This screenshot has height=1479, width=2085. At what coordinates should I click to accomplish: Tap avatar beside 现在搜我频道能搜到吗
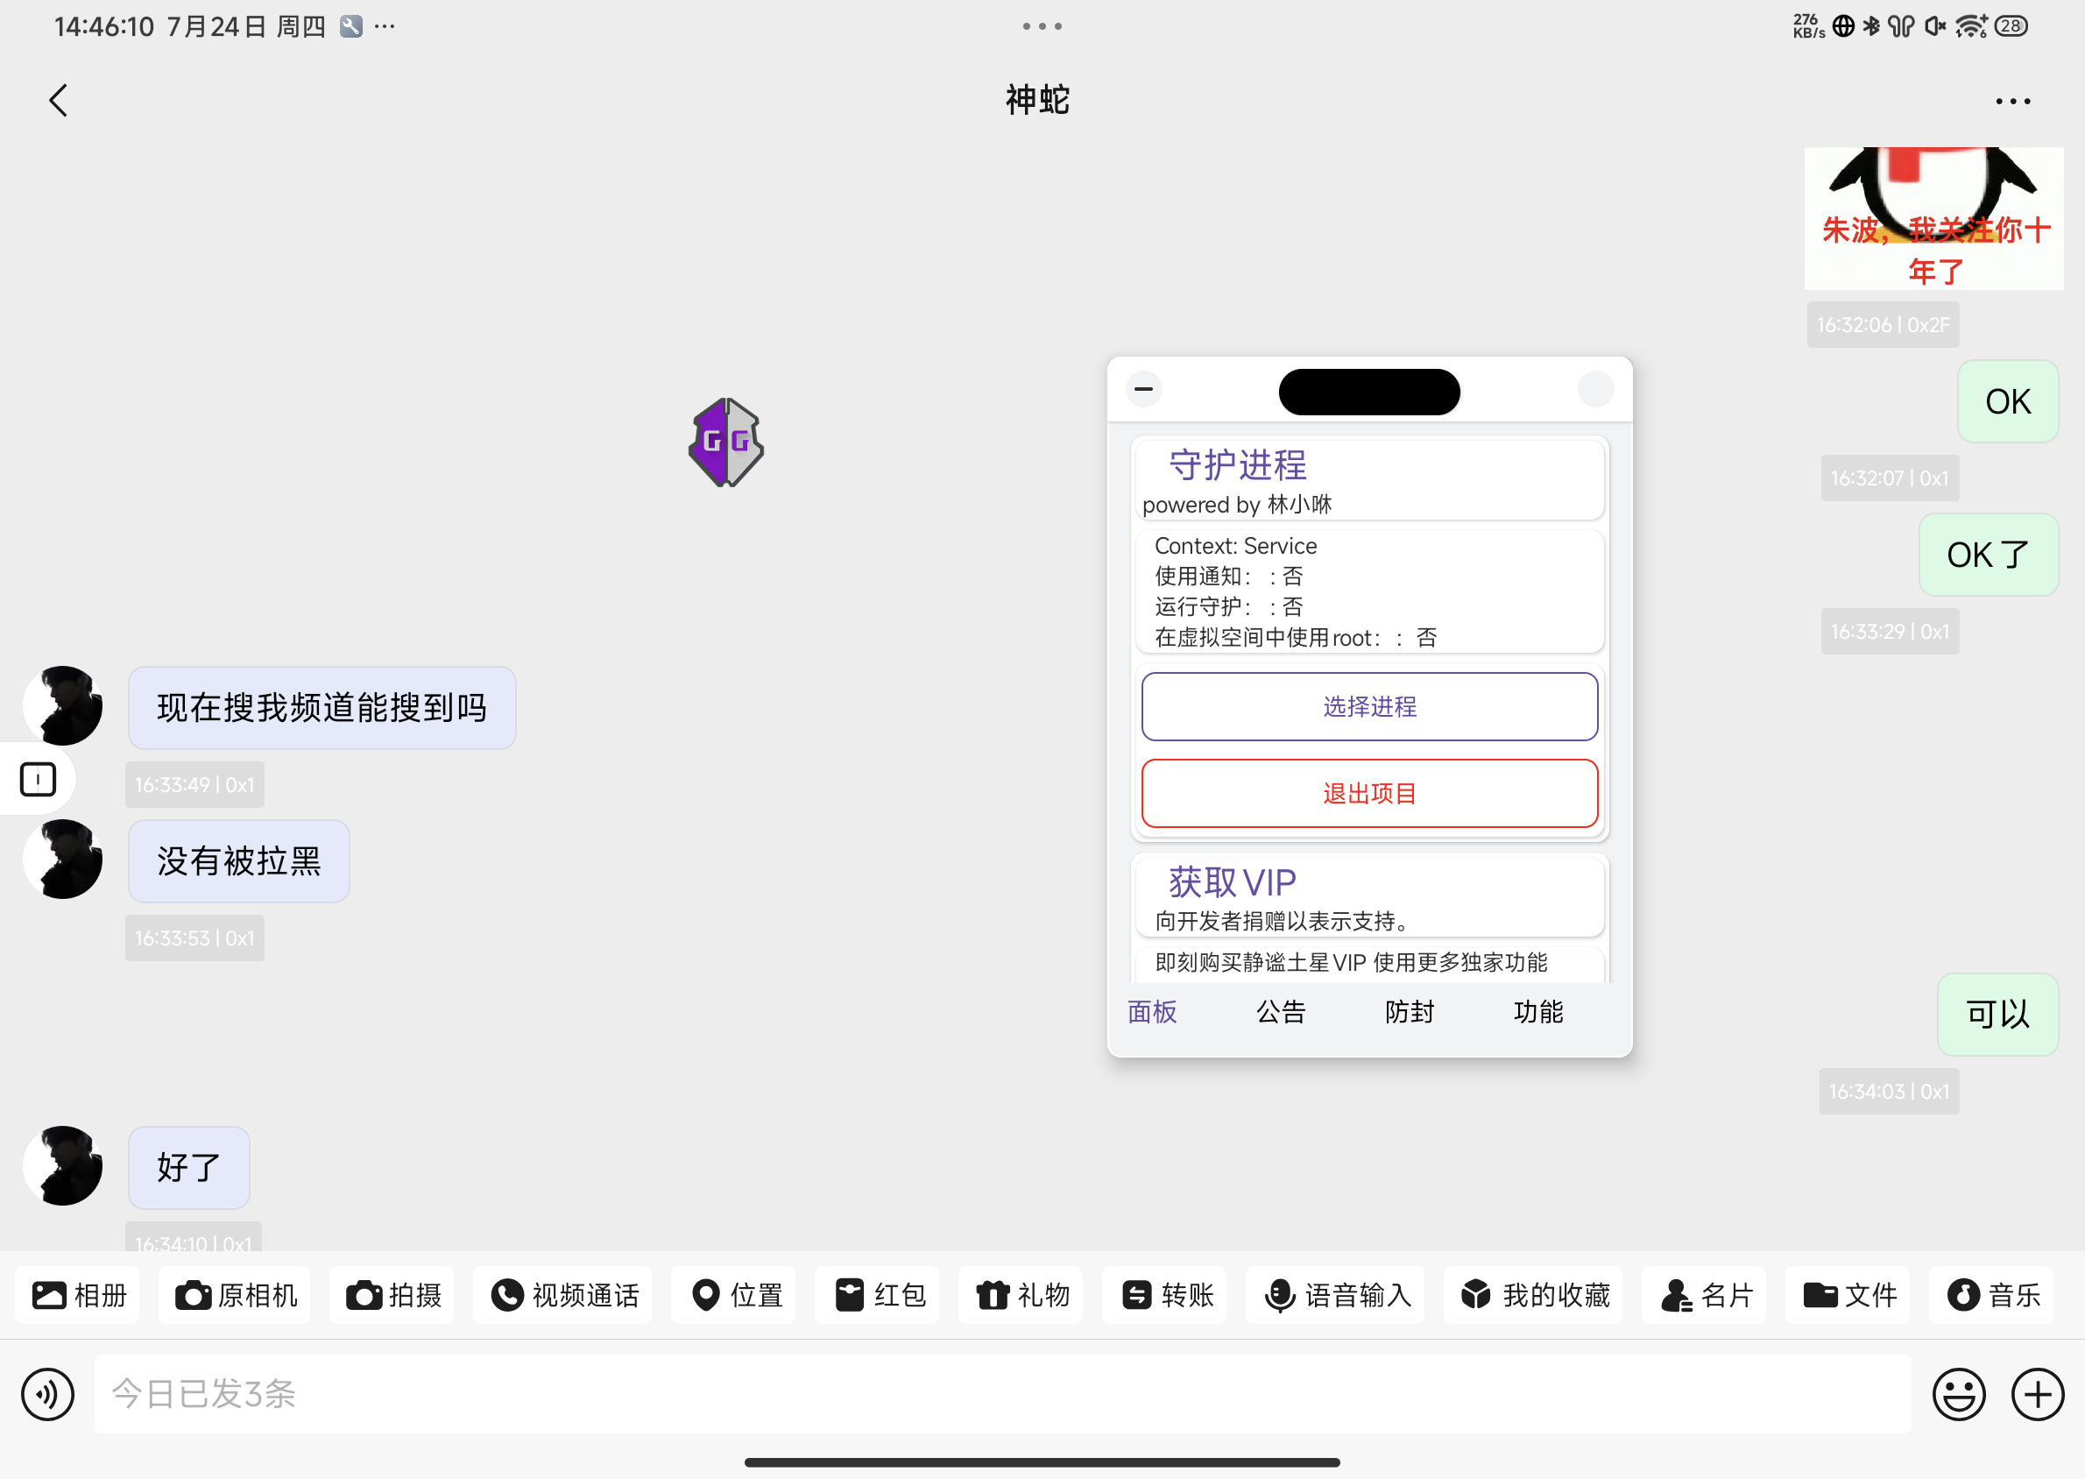pos(63,706)
